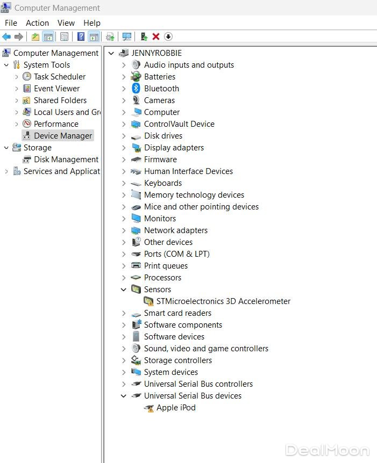Select the Apple iPod device

tap(176, 408)
